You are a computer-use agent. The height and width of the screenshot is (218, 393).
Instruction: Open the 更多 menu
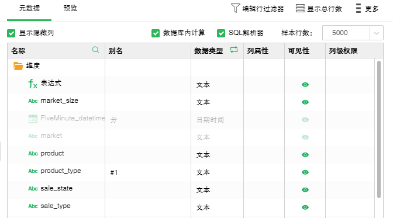[367, 9]
